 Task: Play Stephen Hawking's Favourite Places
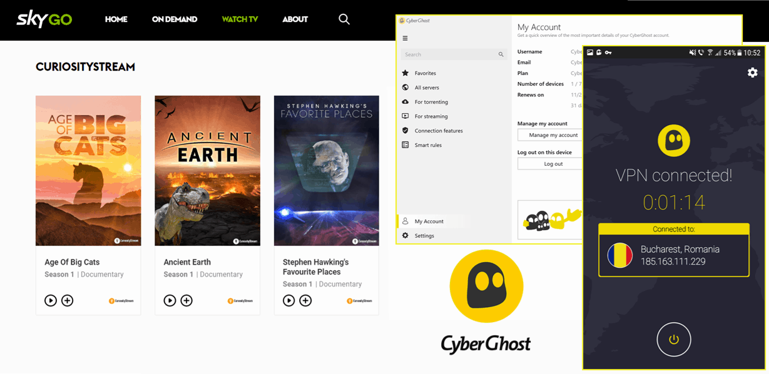288,301
